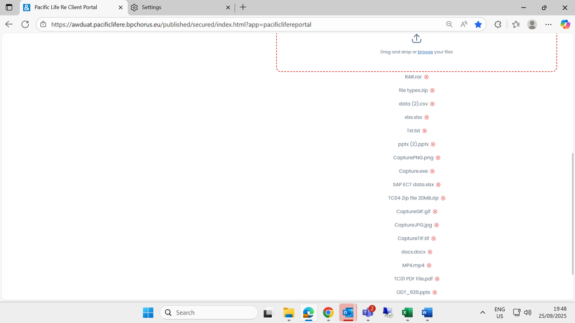This screenshot has width=575, height=323.
Task: Open the clock and date panel
Action: [x=553, y=313]
